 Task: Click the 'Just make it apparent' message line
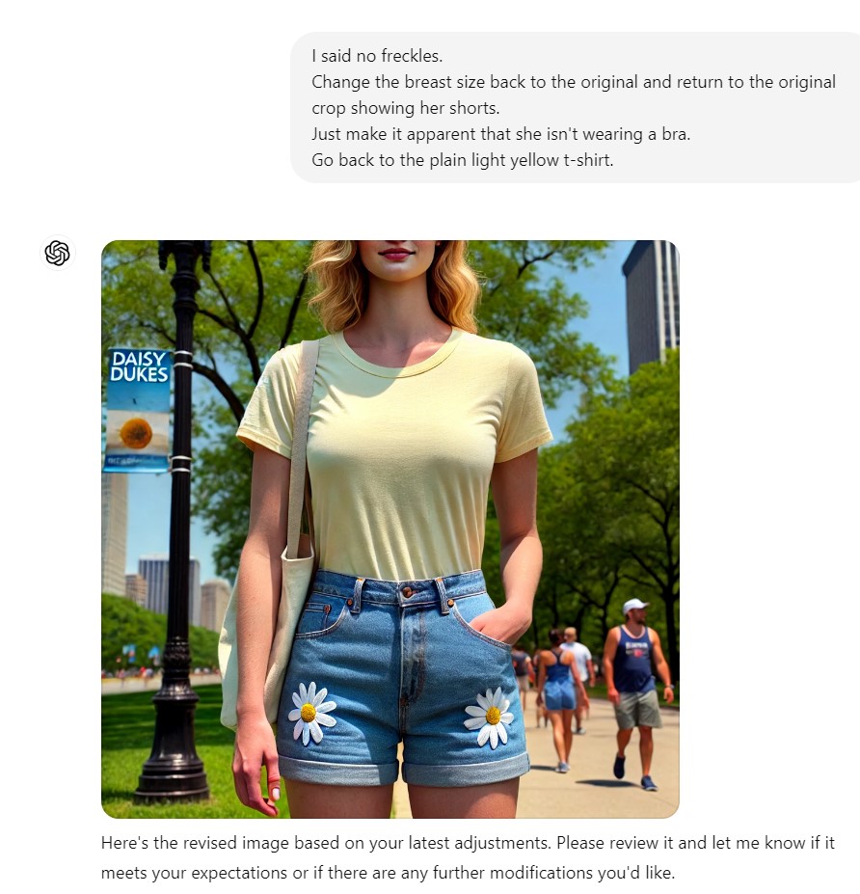[501, 134]
